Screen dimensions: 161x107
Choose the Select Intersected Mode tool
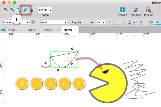[x=6, y=10]
